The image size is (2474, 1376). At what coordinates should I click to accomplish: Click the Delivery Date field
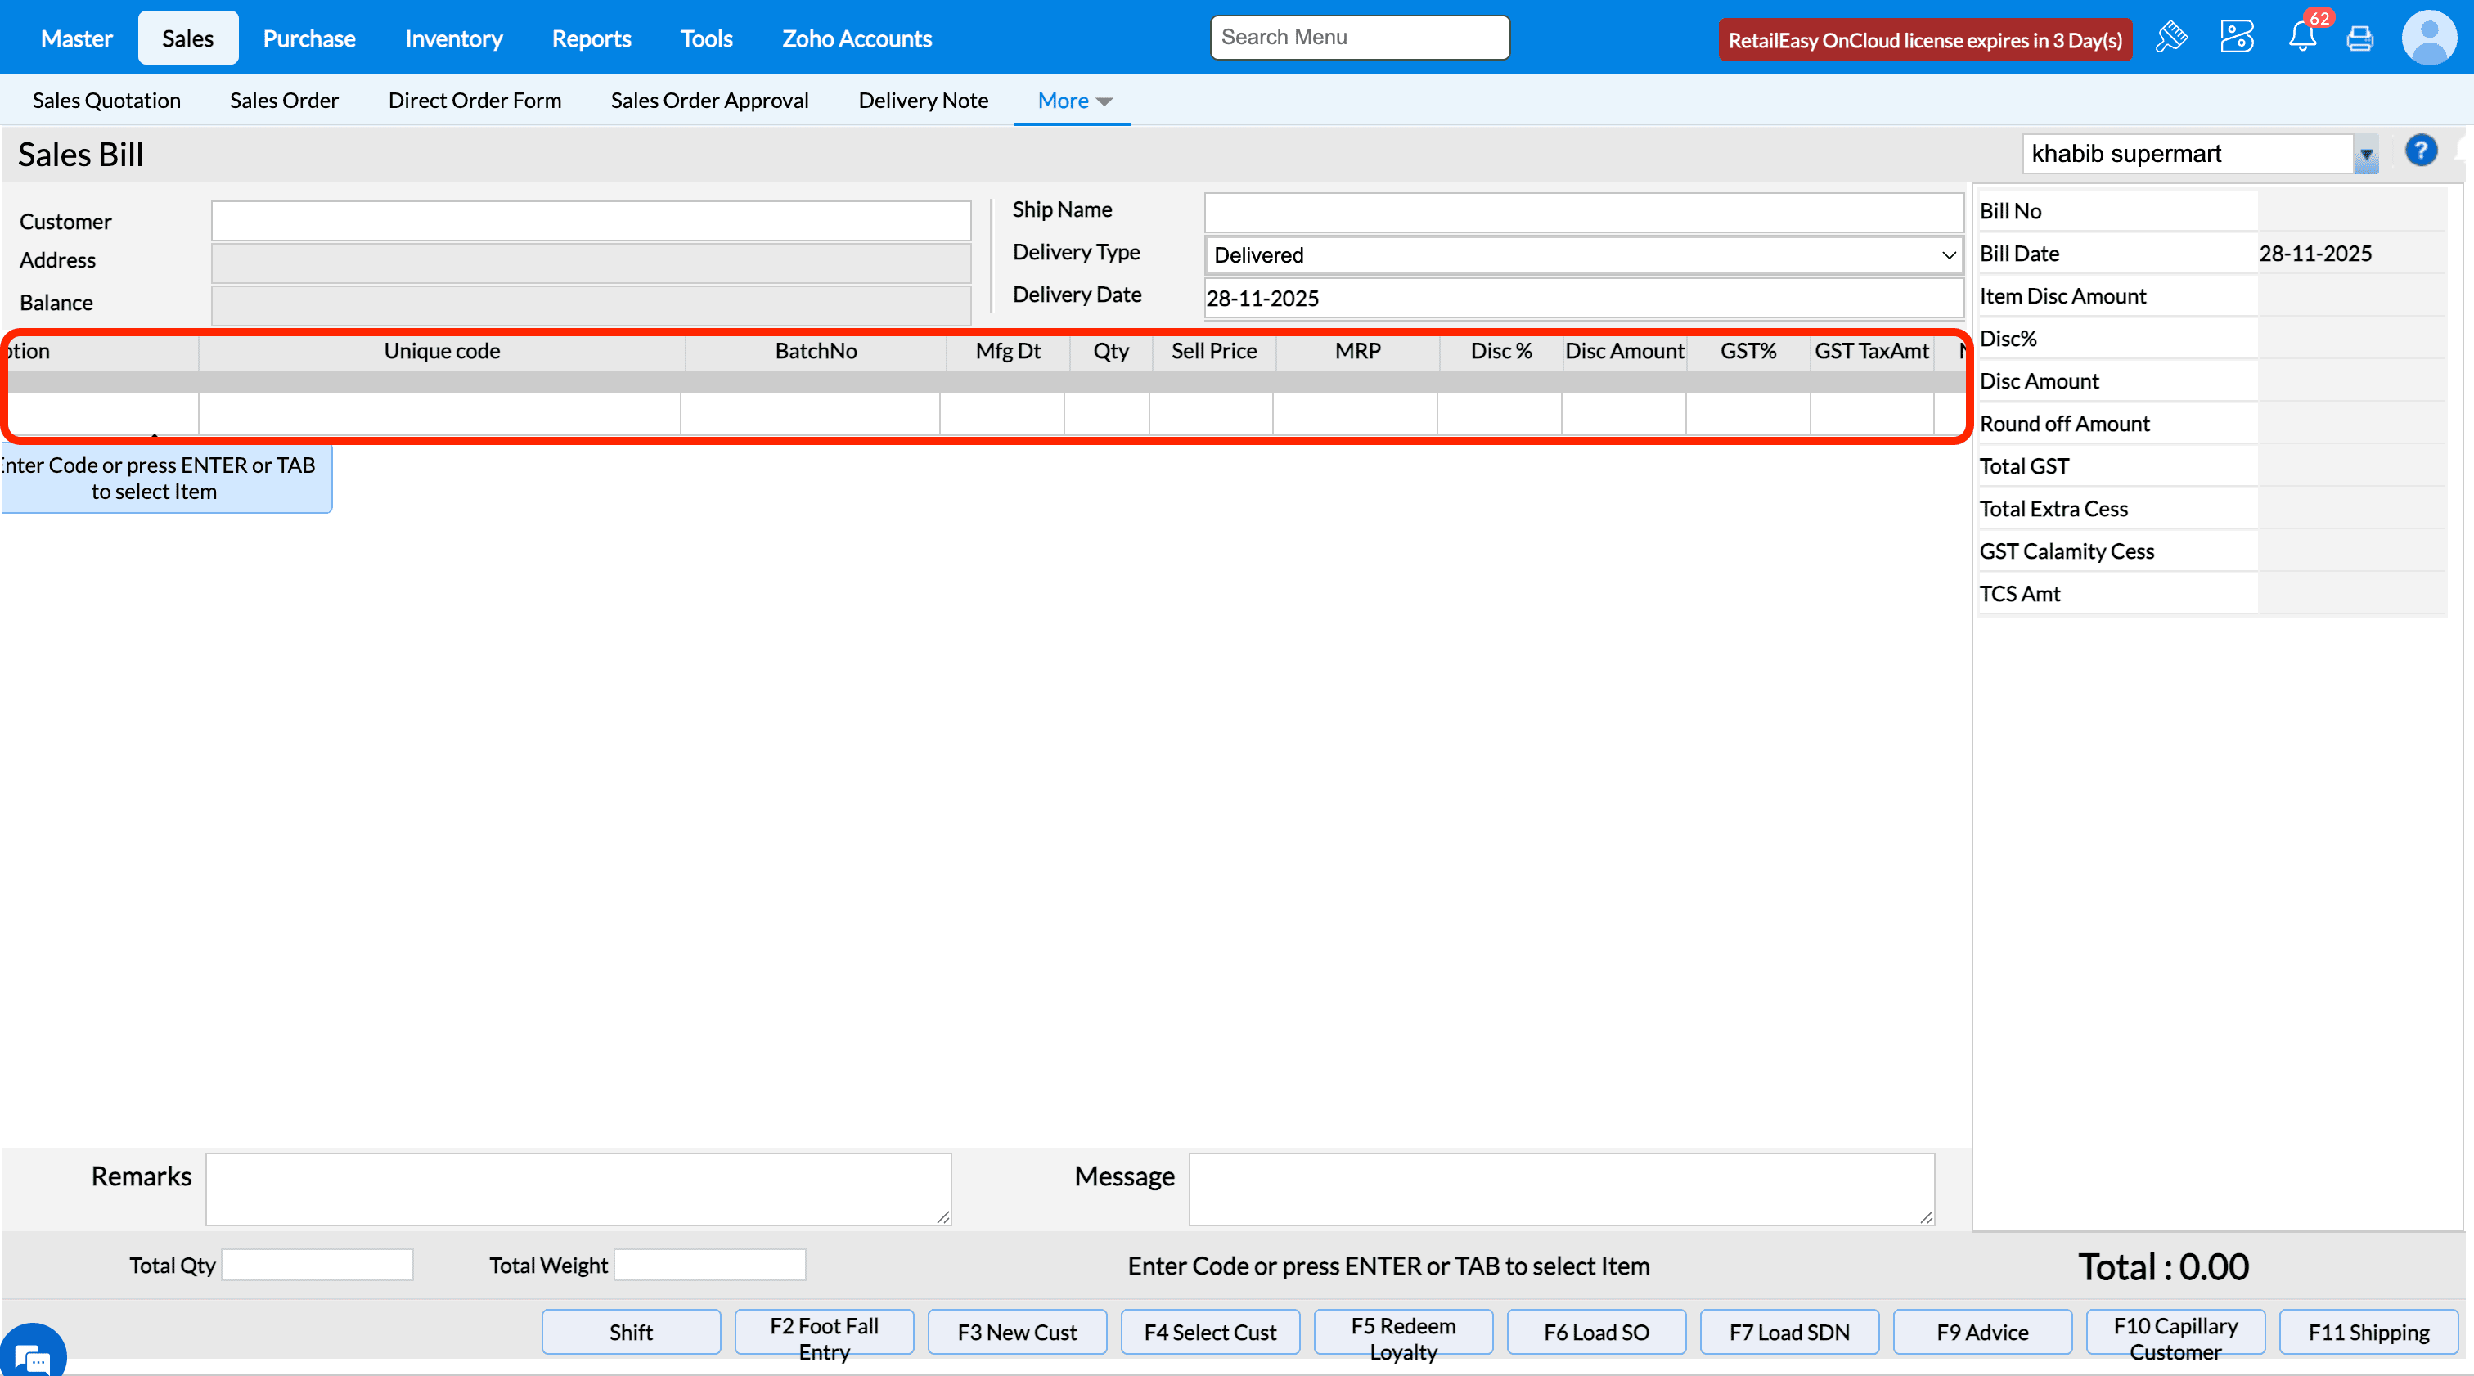click(x=1583, y=298)
